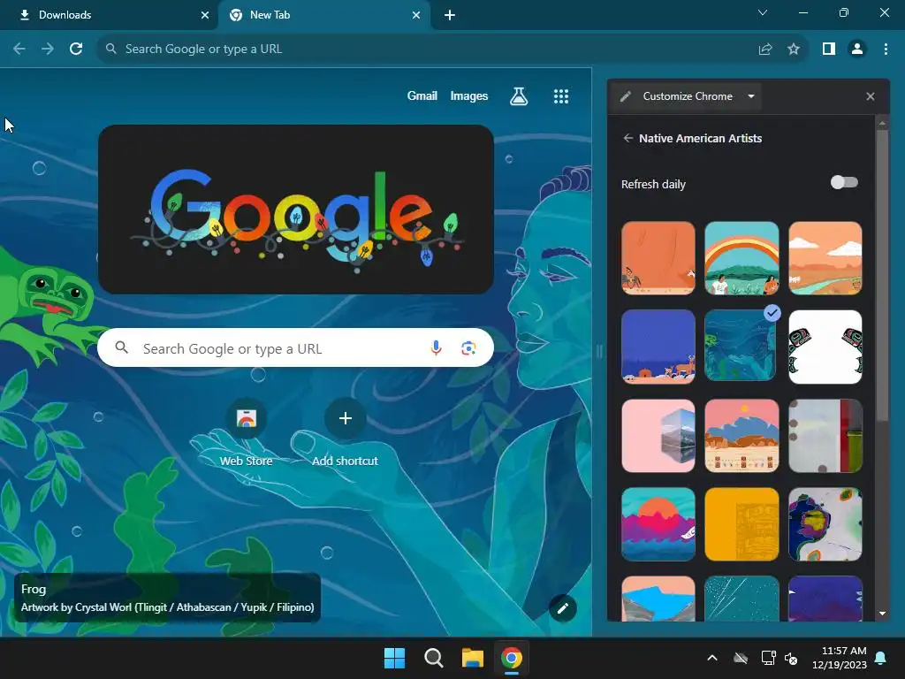Click side panel scrollbar down arrow
Viewport: 905px width, 679px height.
coord(882,614)
